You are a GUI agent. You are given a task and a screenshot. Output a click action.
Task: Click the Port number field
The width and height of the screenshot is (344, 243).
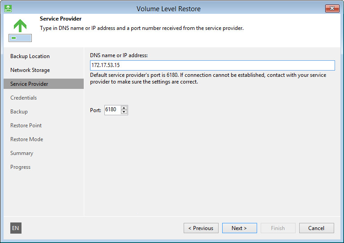pyautogui.click(x=112, y=110)
